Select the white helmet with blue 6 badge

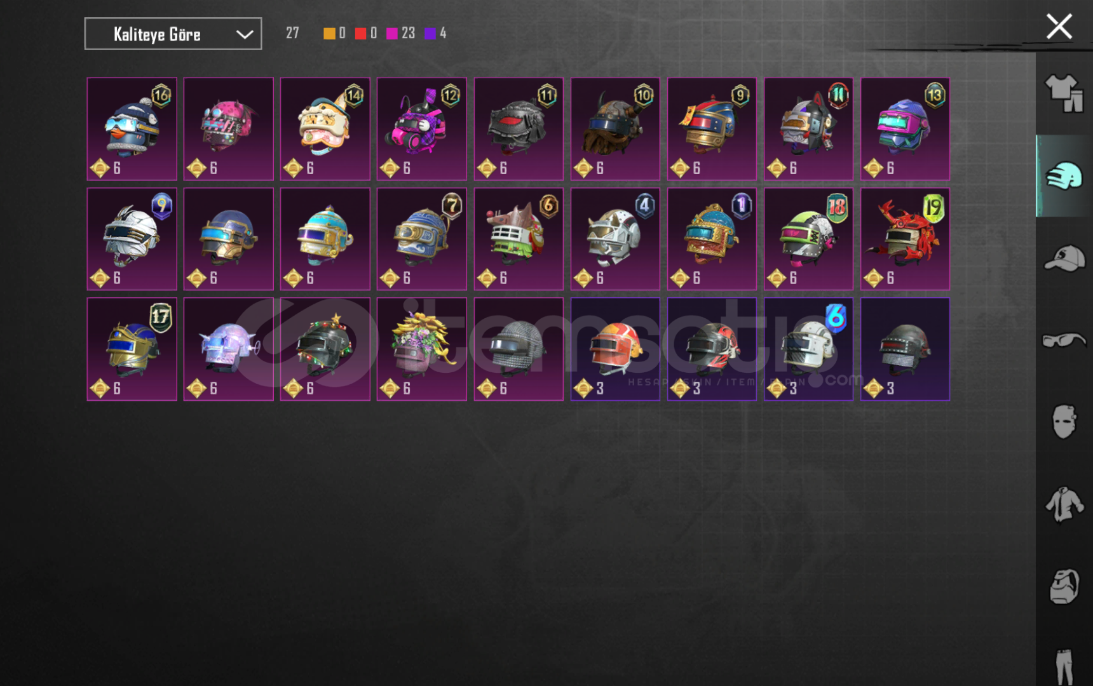click(808, 349)
